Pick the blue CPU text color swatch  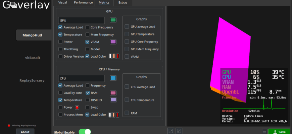(x=113, y=78)
